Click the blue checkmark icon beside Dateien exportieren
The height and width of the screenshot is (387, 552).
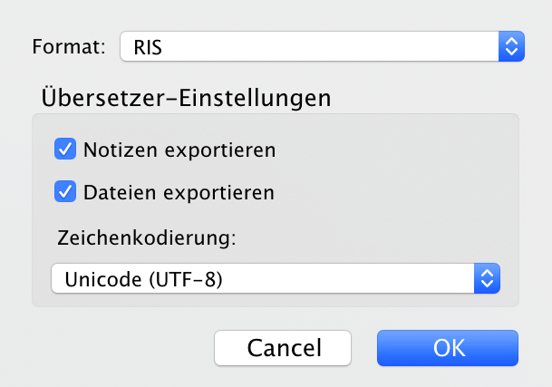tap(65, 192)
